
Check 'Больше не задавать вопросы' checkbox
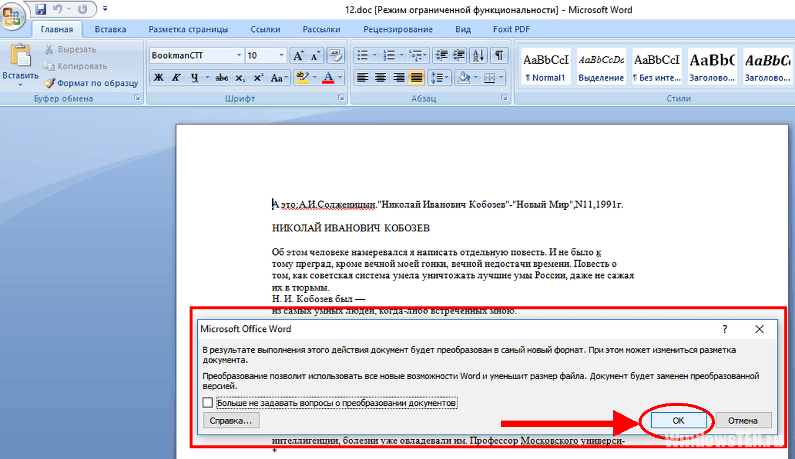[x=208, y=403]
